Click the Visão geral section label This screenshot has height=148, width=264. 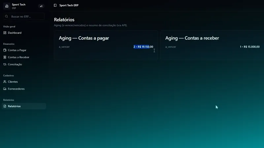click(9, 27)
